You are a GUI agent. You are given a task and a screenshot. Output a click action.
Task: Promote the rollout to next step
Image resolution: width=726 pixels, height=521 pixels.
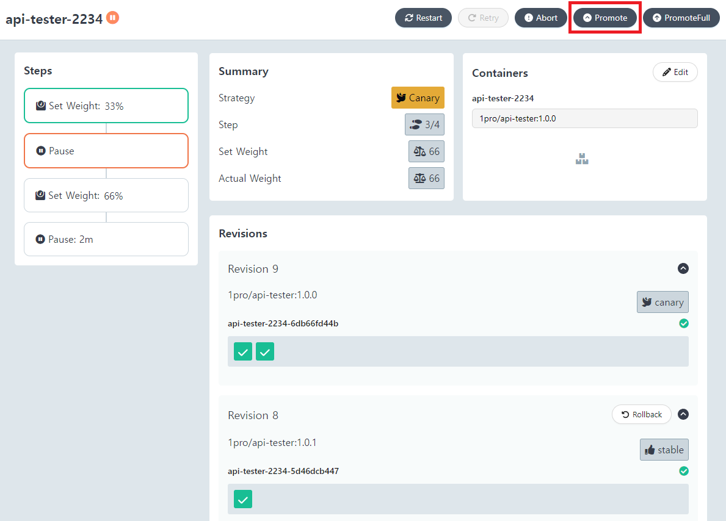tap(605, 18)
